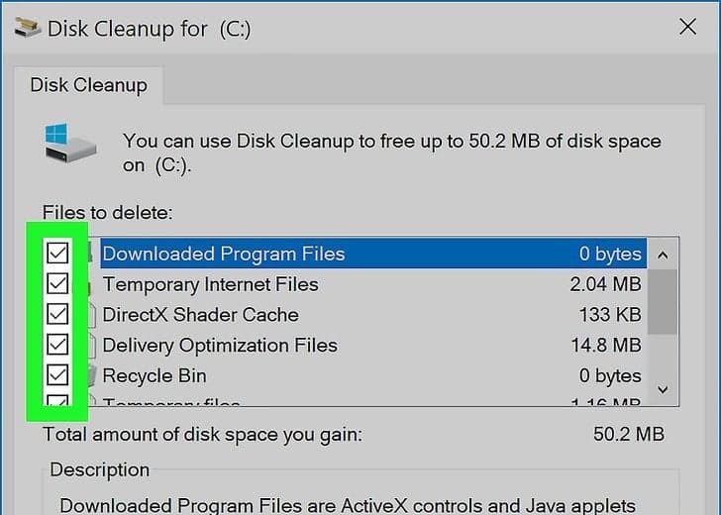Image resolution: width=721 pixels, height=515 pixels.
Task: Click the Windows drive icon
Action: tap(67, 142)
